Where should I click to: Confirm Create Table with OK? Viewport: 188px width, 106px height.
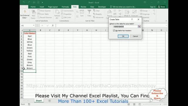[x=123, y=36]
